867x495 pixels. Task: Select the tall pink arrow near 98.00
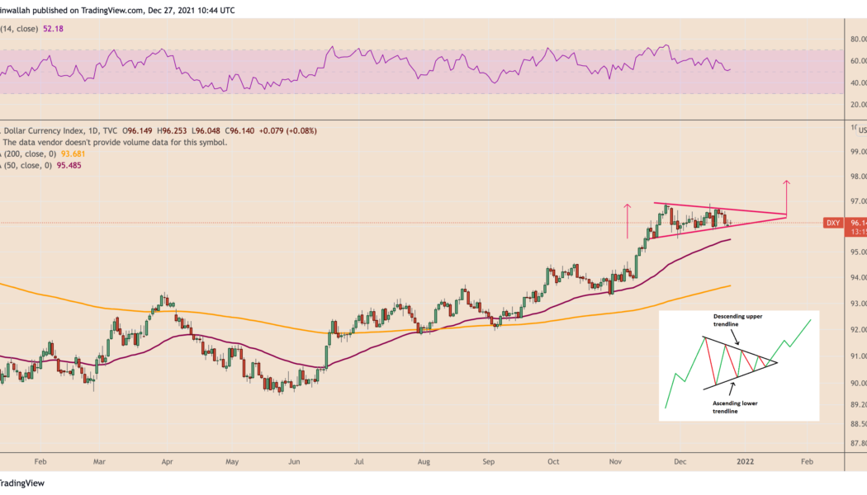tap(786, 197)
